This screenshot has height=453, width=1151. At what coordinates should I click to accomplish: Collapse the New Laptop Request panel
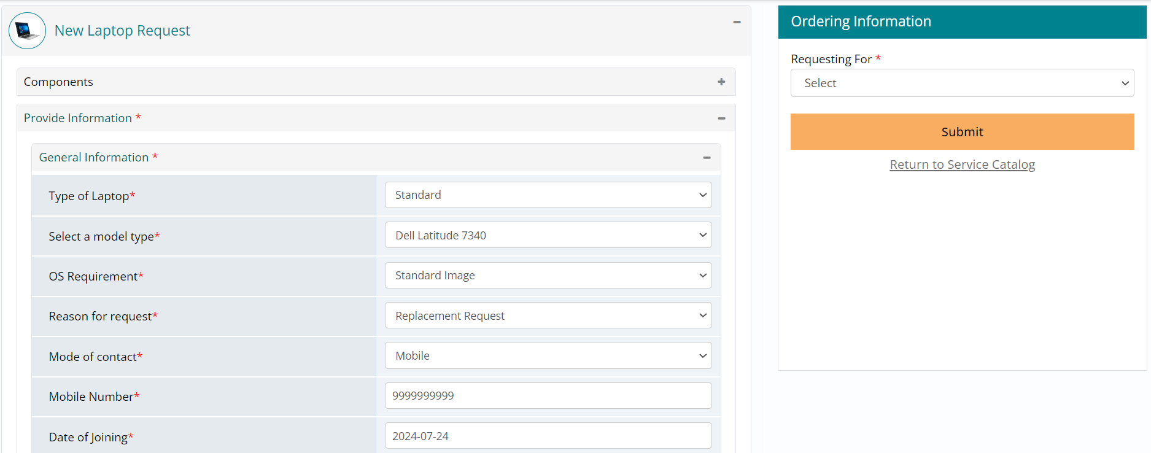[737, 22]
